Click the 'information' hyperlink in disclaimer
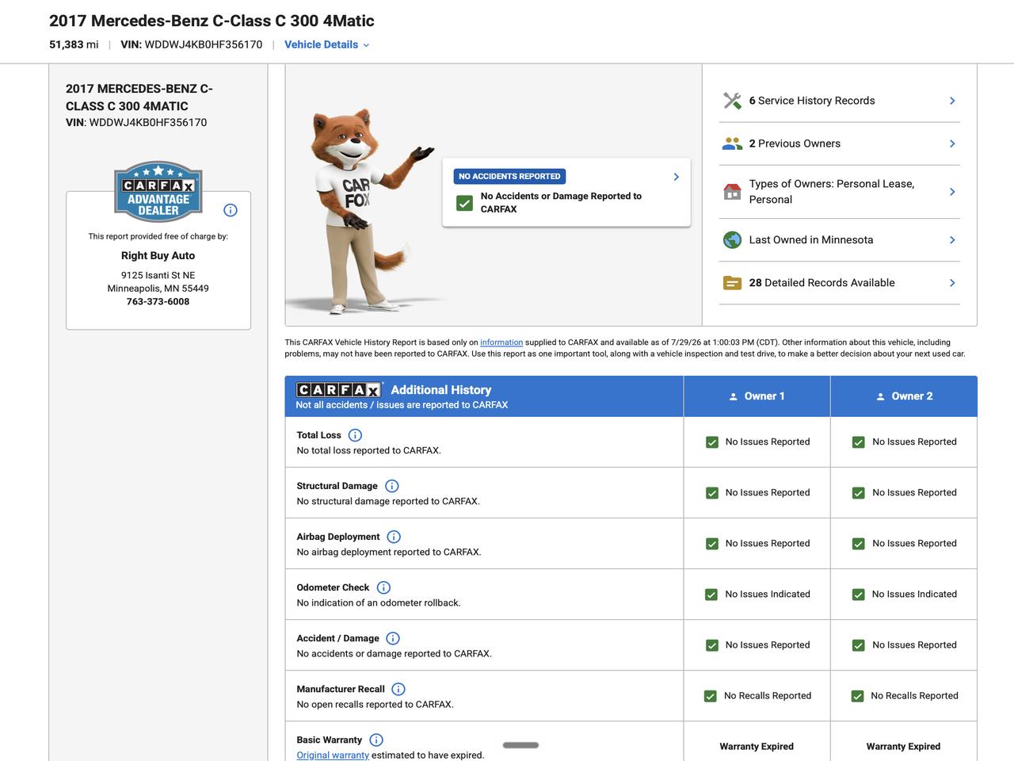Image resolution: width=1014 pixels, height=761 pixels. 501,342
